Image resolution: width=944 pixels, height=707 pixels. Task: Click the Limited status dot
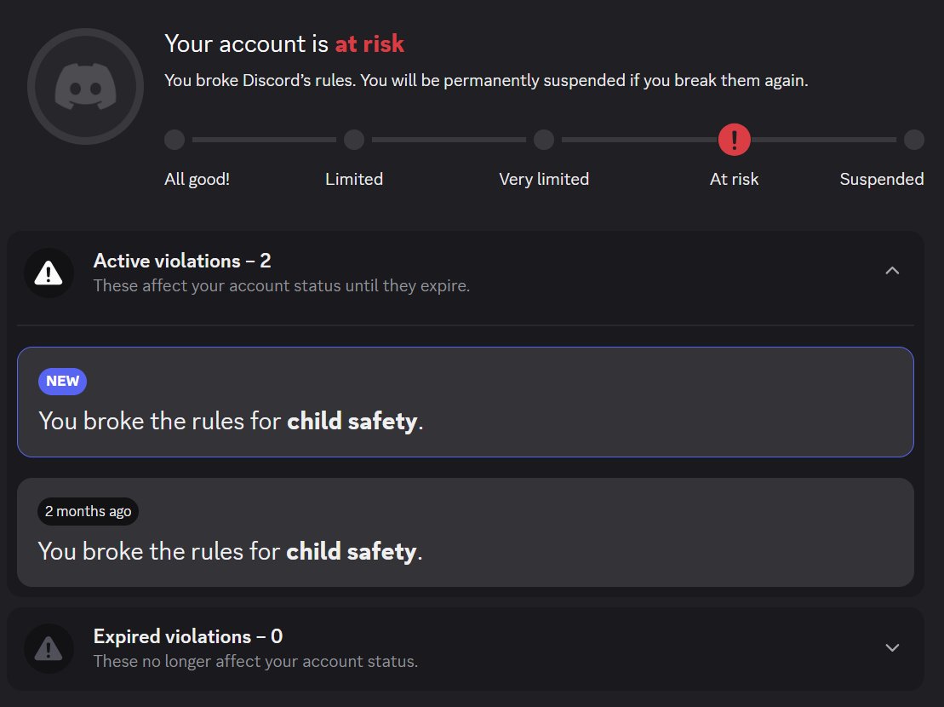click(354, 140)
